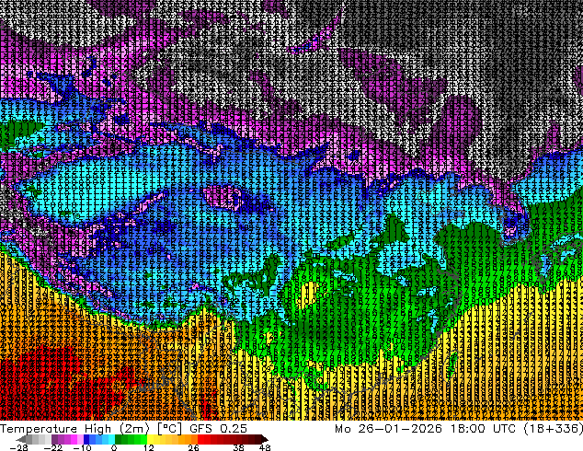This screenshot has height=451, width=583.
Task: Click the '-28' legend value
Action: point(19,447)
